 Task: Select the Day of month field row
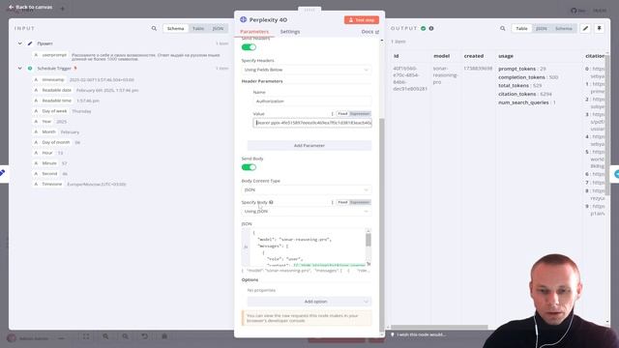coord(57,142)
